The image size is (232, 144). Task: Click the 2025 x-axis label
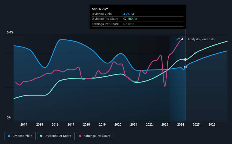(x=196, y=124)
